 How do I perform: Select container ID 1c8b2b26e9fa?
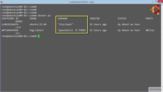[x=10, y=24]
